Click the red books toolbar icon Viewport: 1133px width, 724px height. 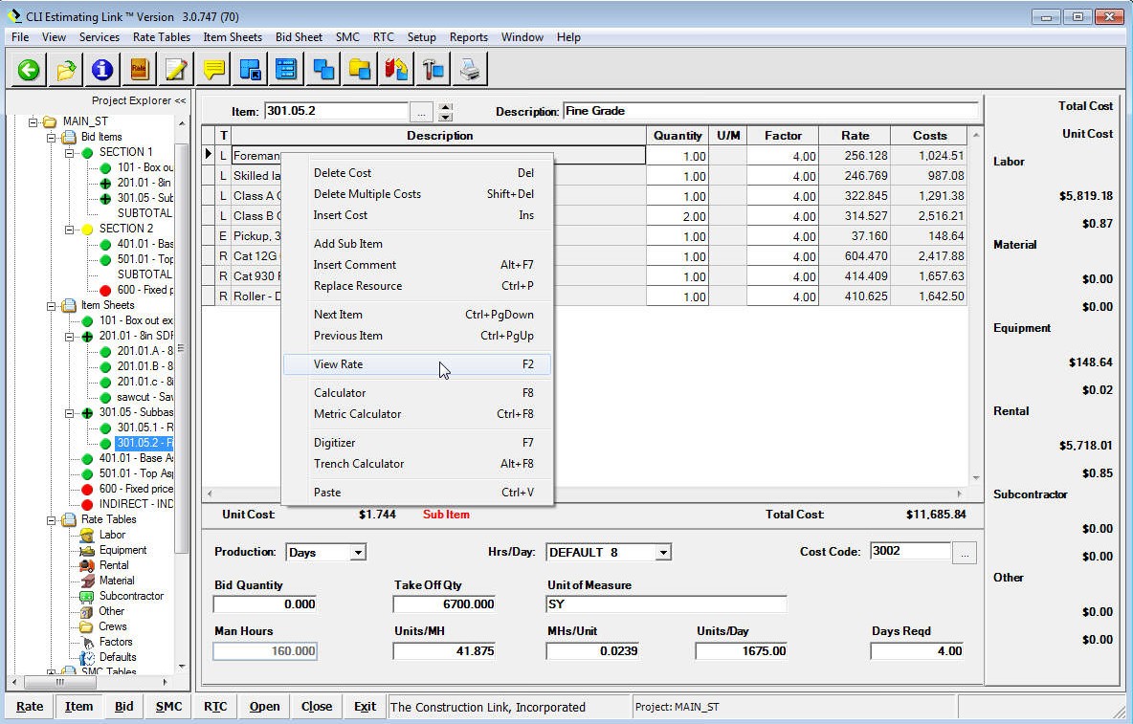396,69
